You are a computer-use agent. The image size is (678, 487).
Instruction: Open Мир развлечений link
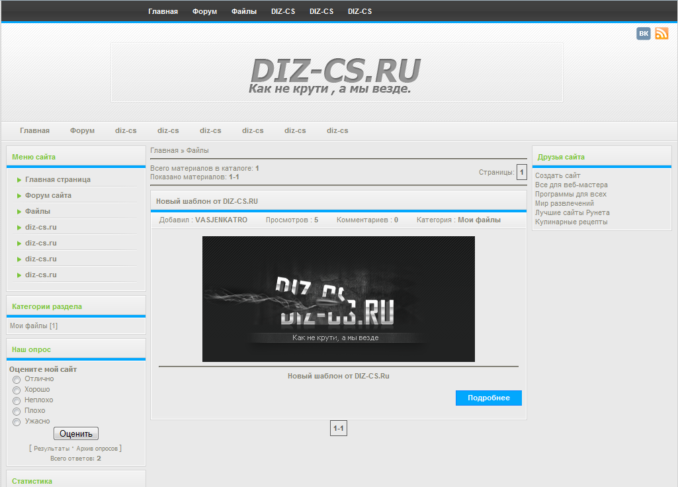pyautogui.click(x=564, y=203)
